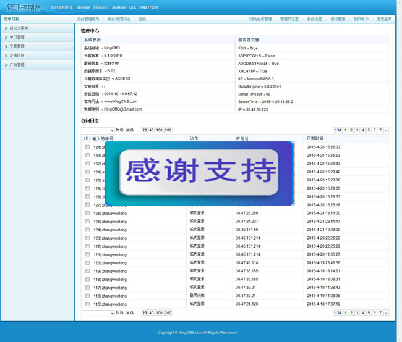Open 参数设置 menu item
402x342 pixels.
point(314,19)
